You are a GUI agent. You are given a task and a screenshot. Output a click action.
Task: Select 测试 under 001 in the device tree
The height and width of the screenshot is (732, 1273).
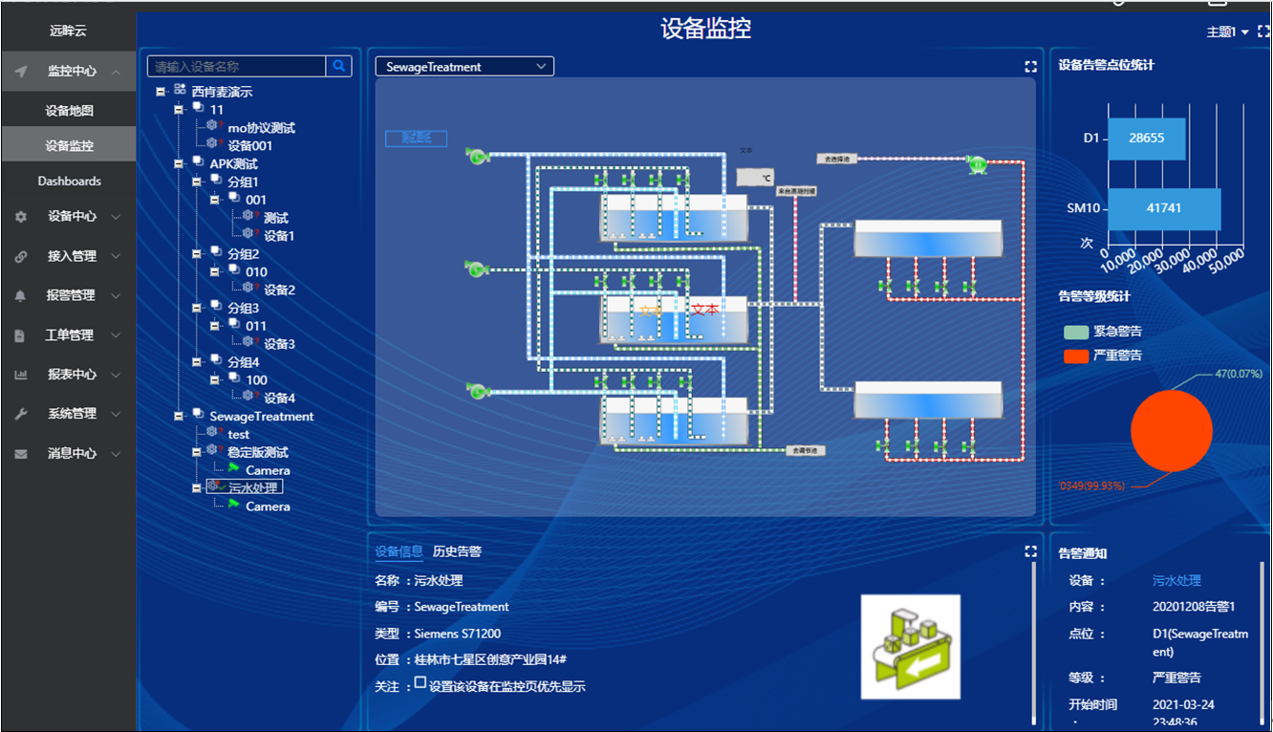[x=276, y=218]
